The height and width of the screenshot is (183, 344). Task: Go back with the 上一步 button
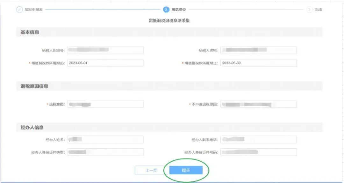151,170
